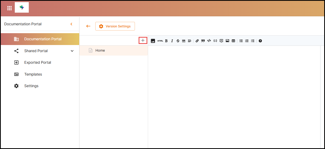This screenshot has height=149, width=325.
Task: Open Exported Portal in the sidebar
Action: pos(37,62)
